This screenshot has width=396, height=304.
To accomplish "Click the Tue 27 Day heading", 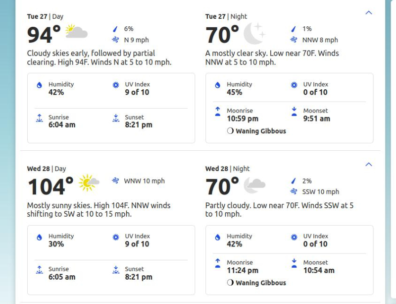I will (x=45, y=16).
